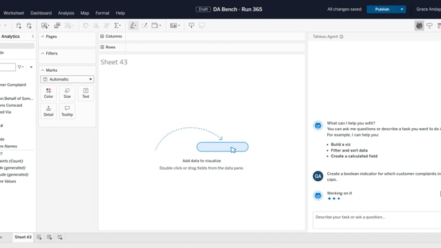Click the 'Measure Names' field
The image size is (441, 248).
click(8, 146)
